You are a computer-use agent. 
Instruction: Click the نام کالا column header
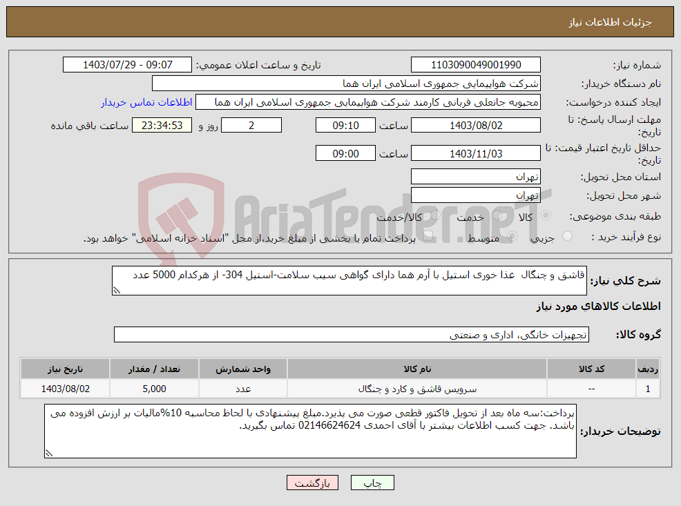pos(417,369)
